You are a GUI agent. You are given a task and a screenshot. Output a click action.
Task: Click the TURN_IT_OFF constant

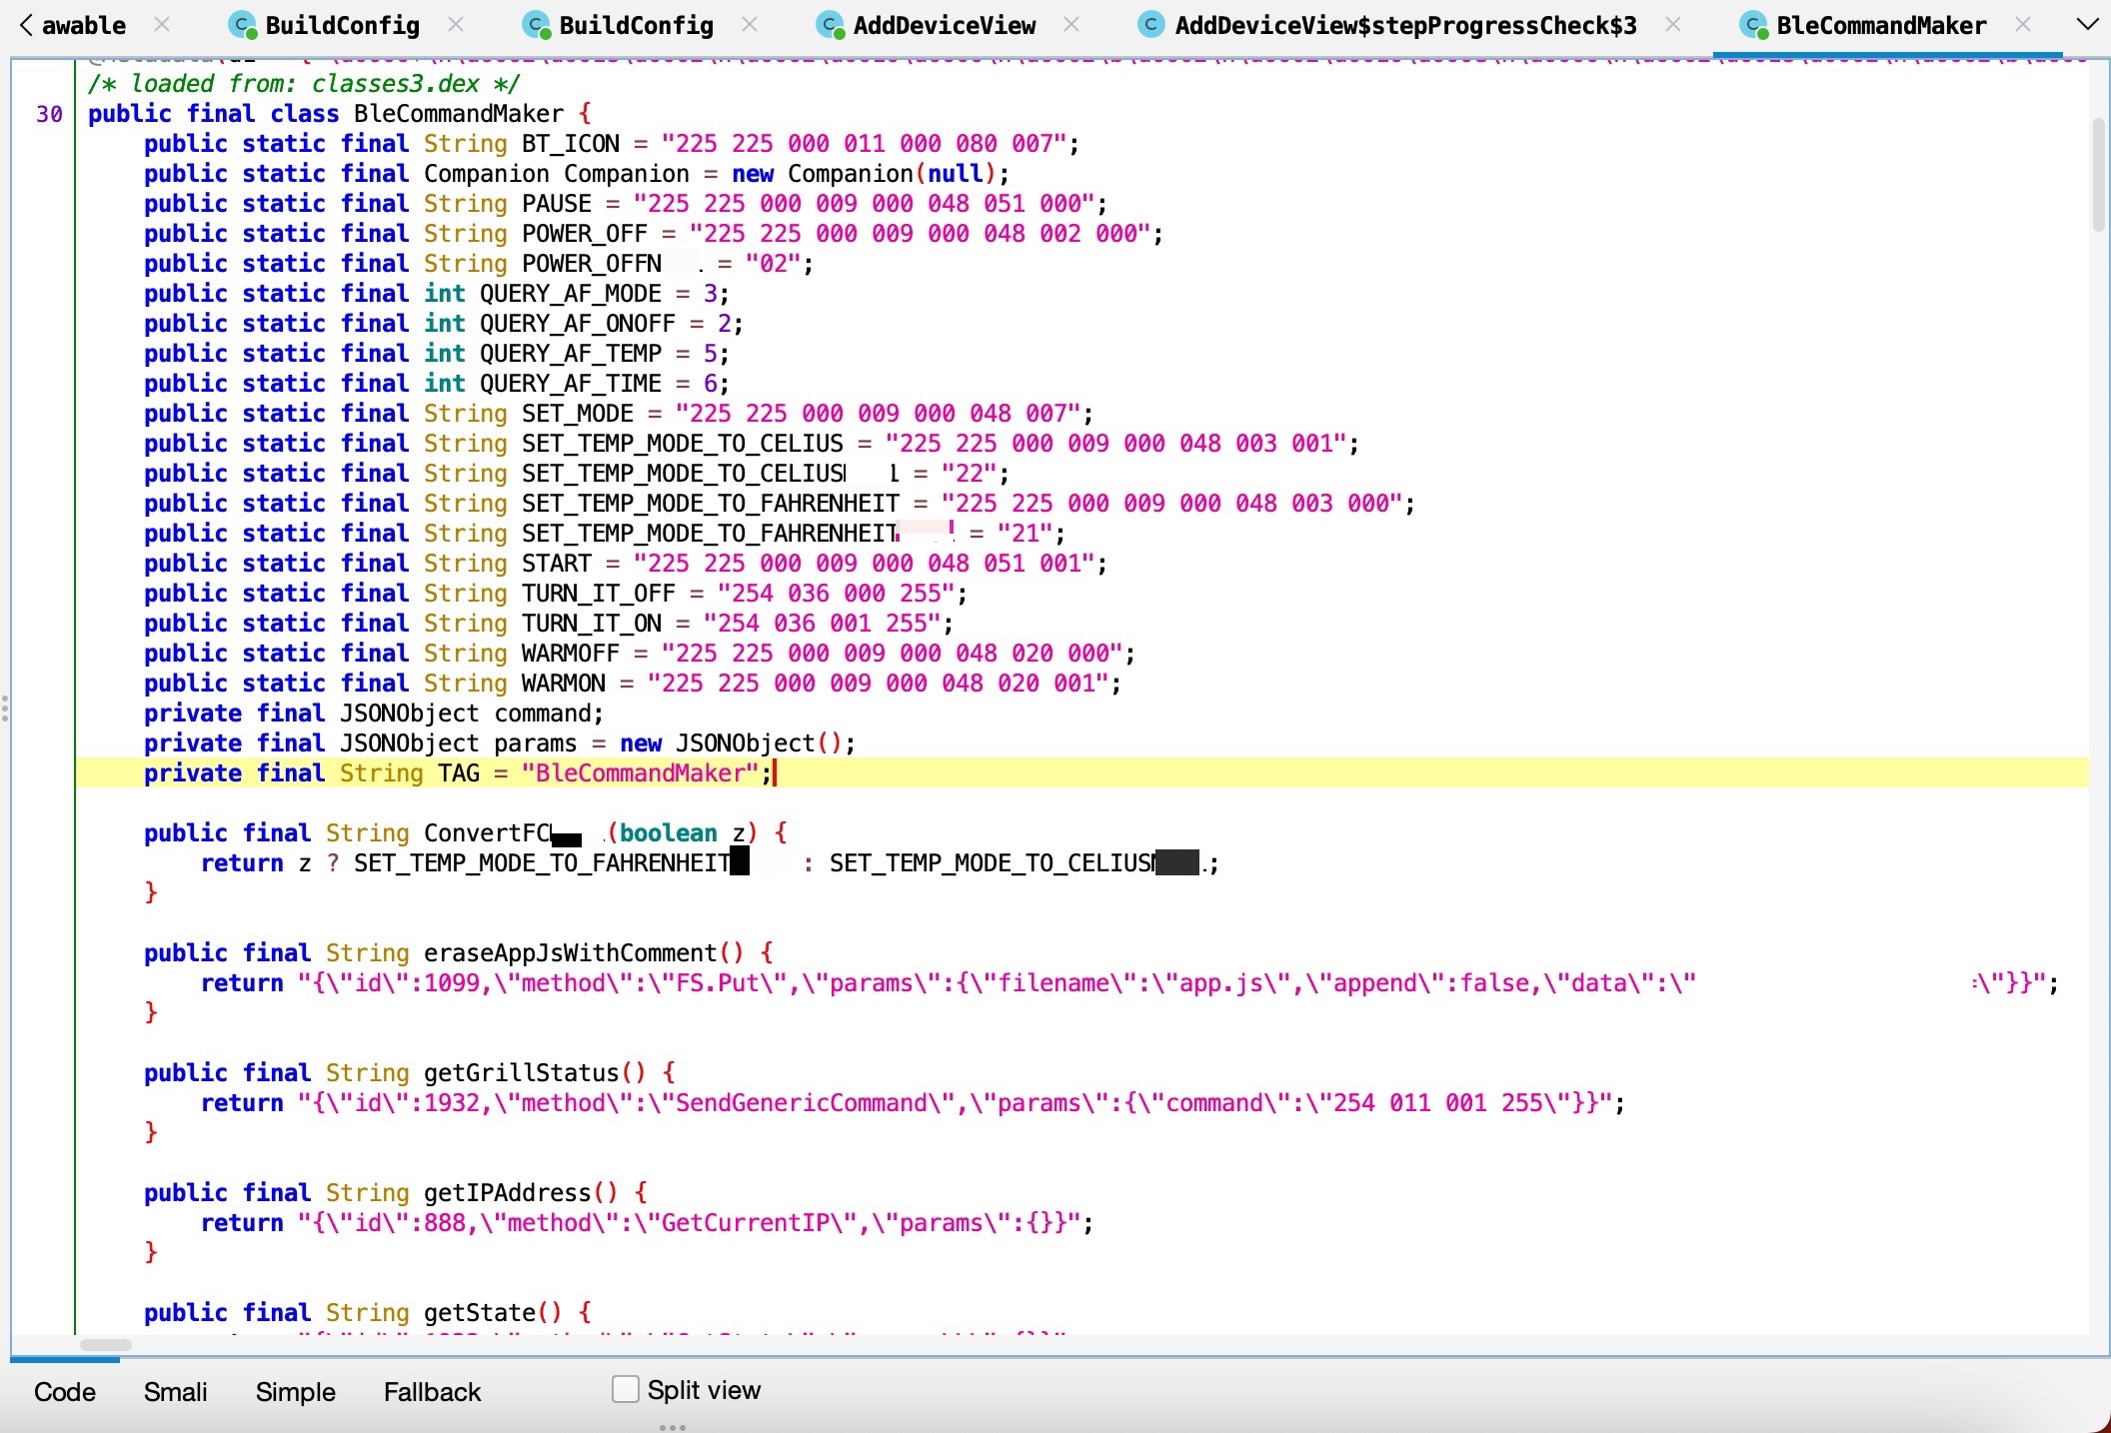[x=599, y=594]
